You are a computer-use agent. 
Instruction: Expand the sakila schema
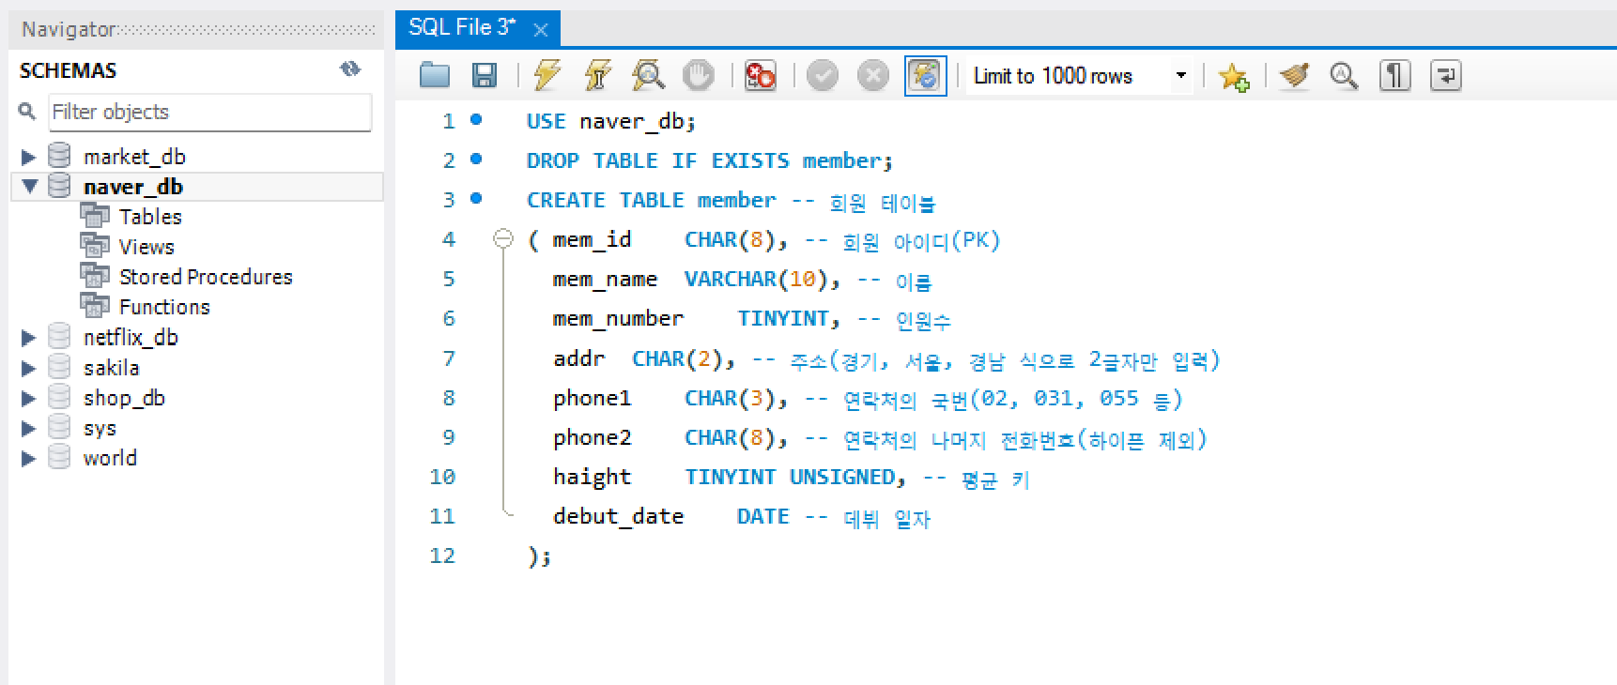pos(28,368)
